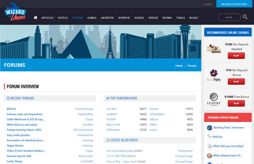Click the Top Contributors megaphone icon
The height and width of the screenshot is (164, 254).
[x=108, y=98]
